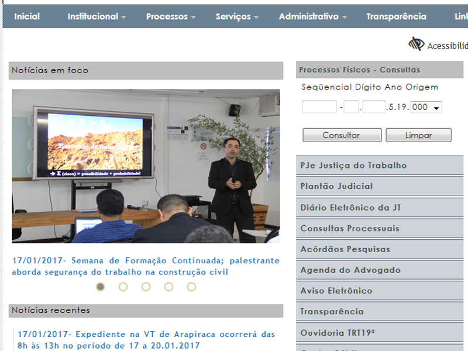This screenshot has width=468, height=351.
Task: Open the Origem 000 dropdown
Action: (x=426, y=107)
